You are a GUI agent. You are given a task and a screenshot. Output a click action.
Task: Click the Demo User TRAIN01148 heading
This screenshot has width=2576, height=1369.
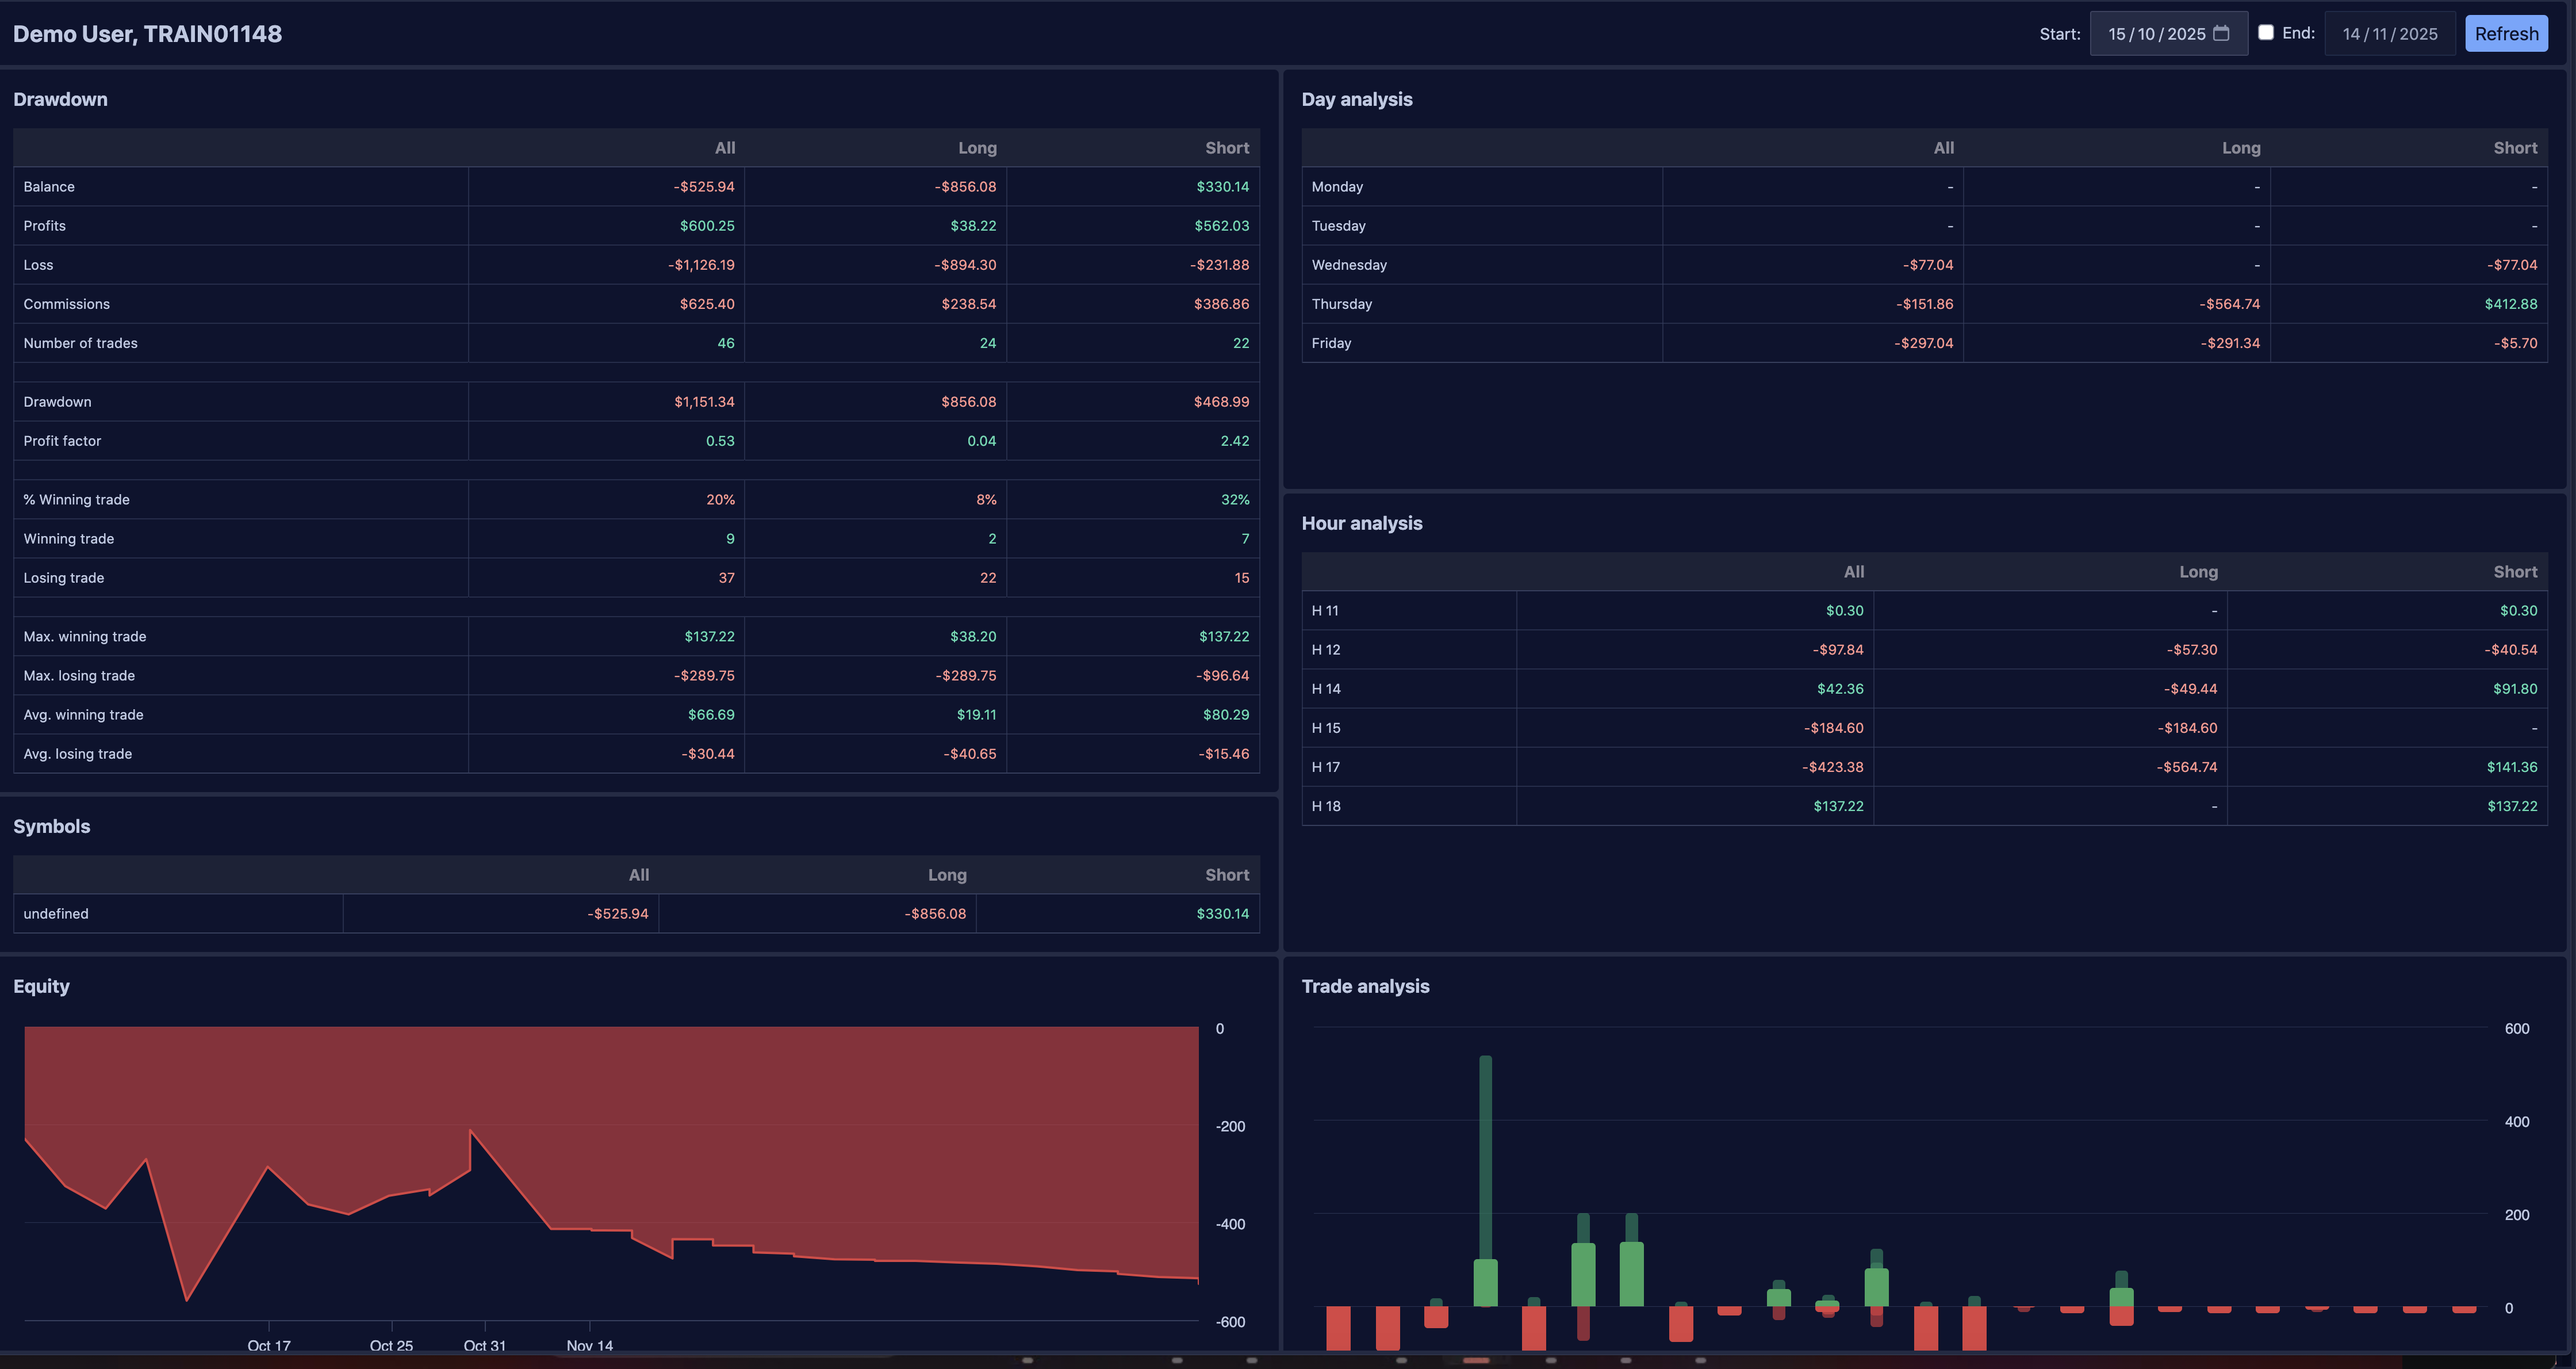coord(147,34)
